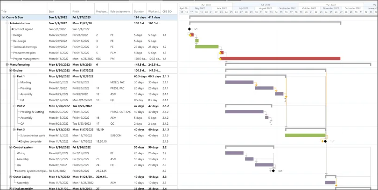Screen dimensions: 378x190
Task: Click the Role assignments column header
Action: 120,11
